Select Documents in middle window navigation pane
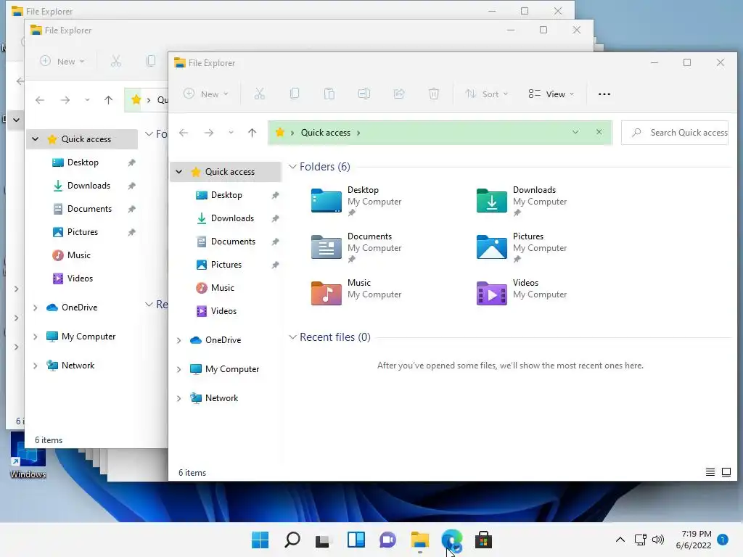 tap(89, 208)
